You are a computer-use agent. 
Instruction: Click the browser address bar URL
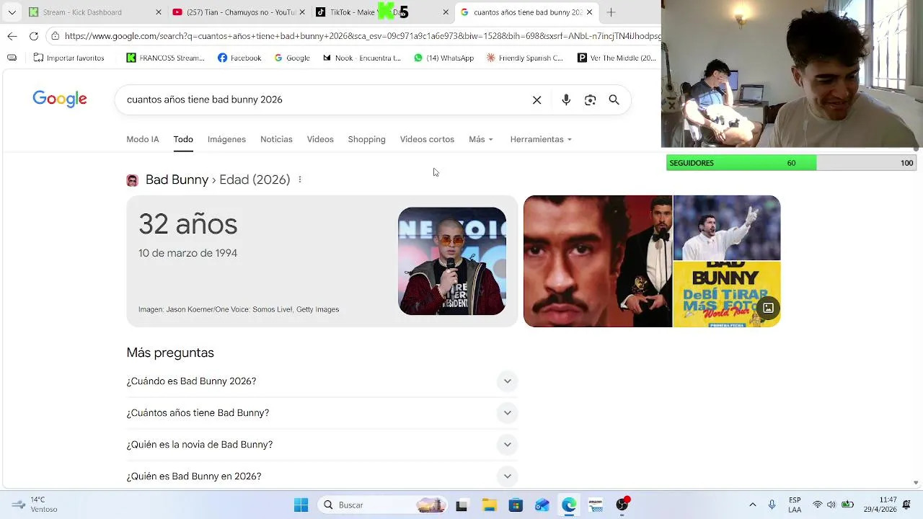[x=361, y=36]
